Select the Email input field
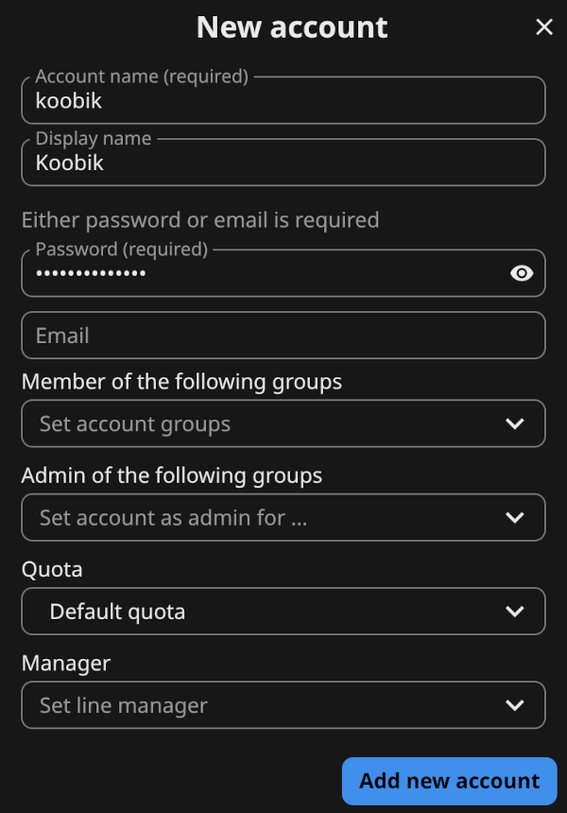Image resolution: width=567 pixels, height=813 pixels. pyautogui.click(x=283, y=336)
